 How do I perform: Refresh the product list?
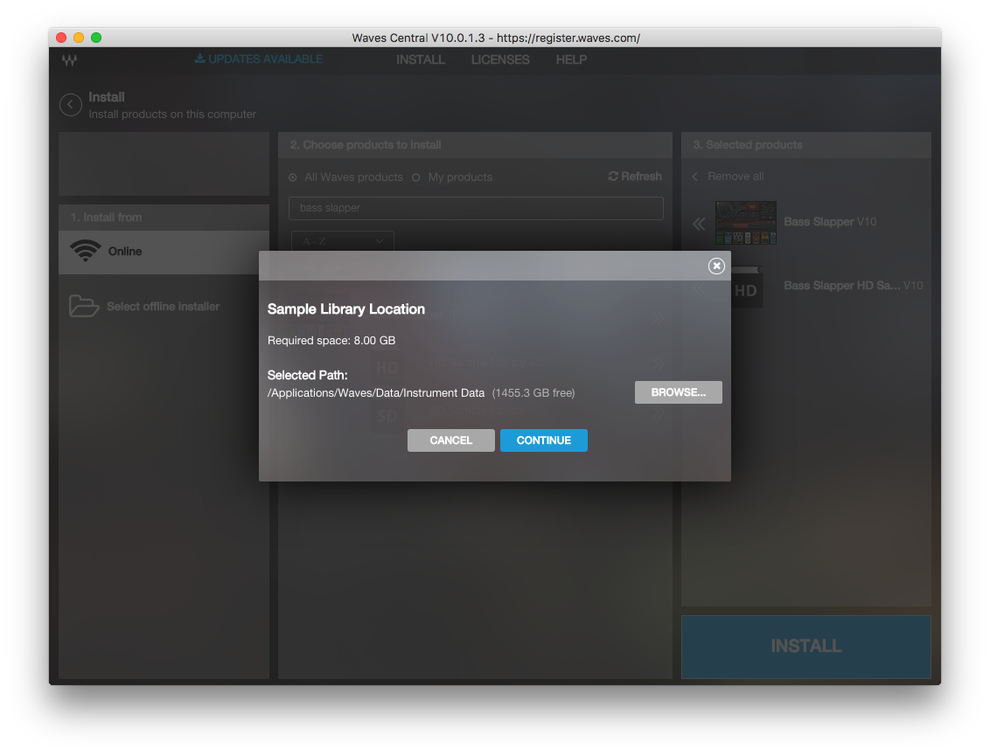click(x=635, y=177)
